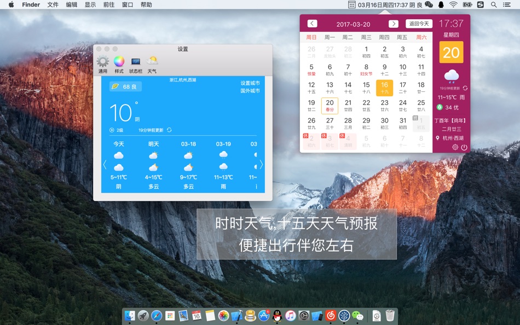This screenshot has height=325, width=520.
Task: Click the 03-19 forecast column
Action: 223,165
